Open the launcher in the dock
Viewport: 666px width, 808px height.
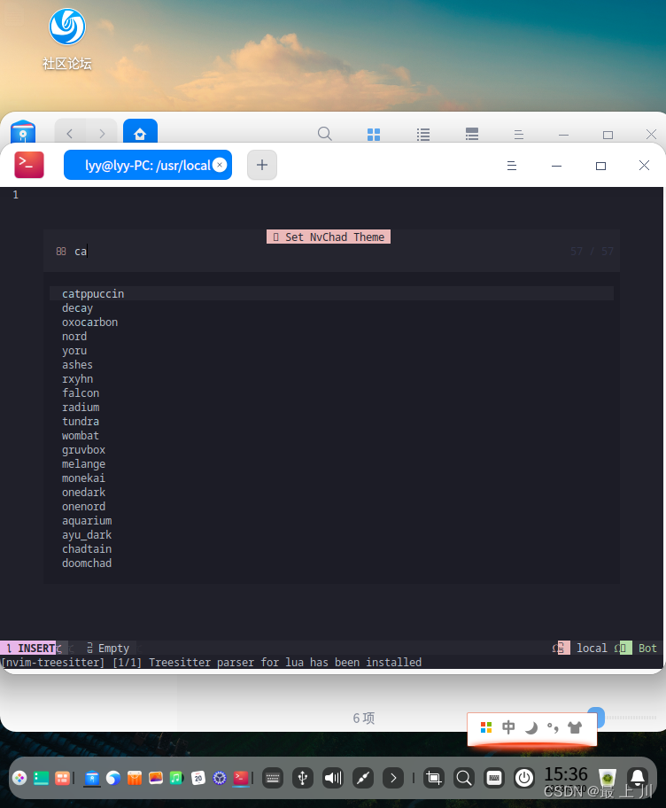[19, 778]
